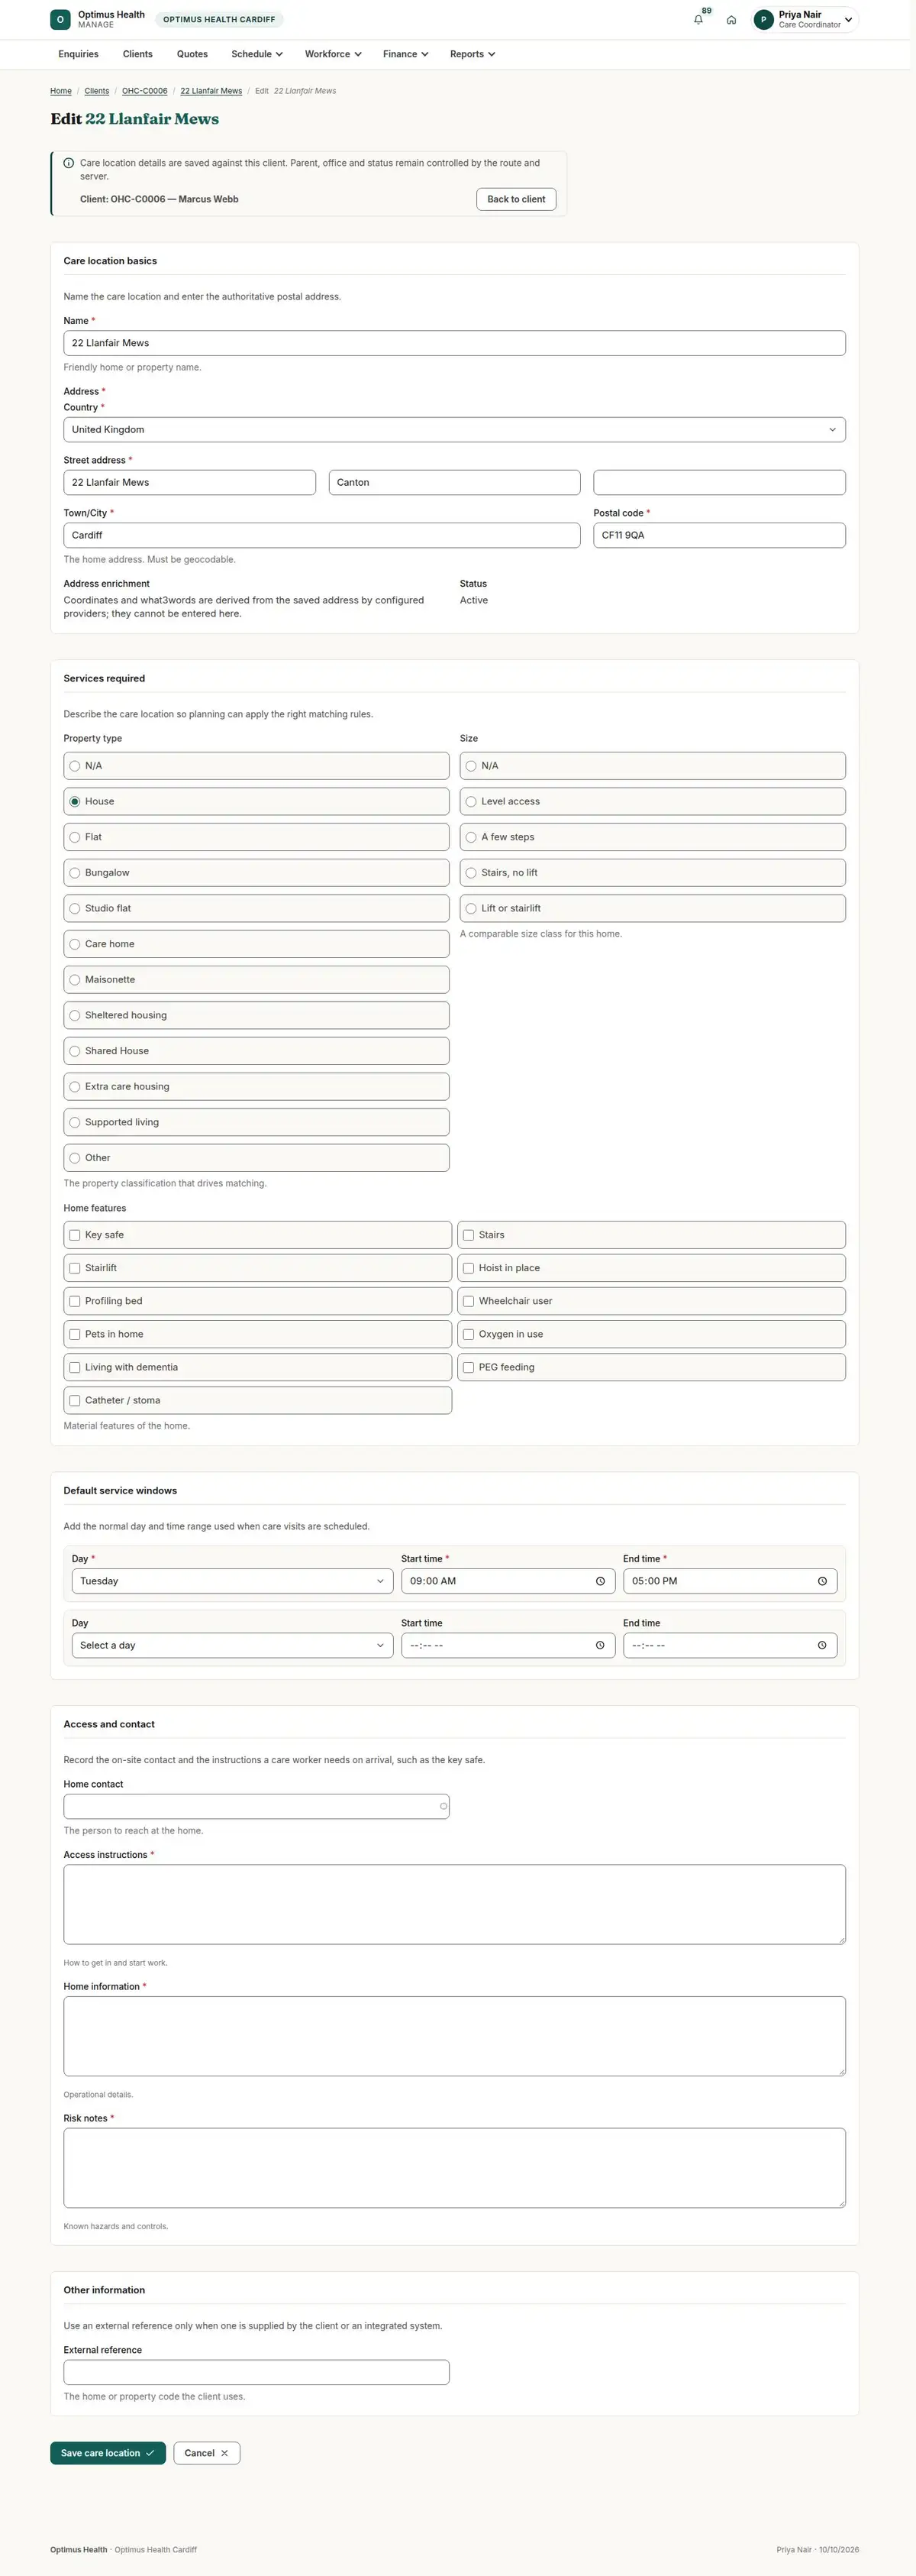The image size is (916, 2576).
Task: Check the Key safe home feature
Action: coord(258,1235)
